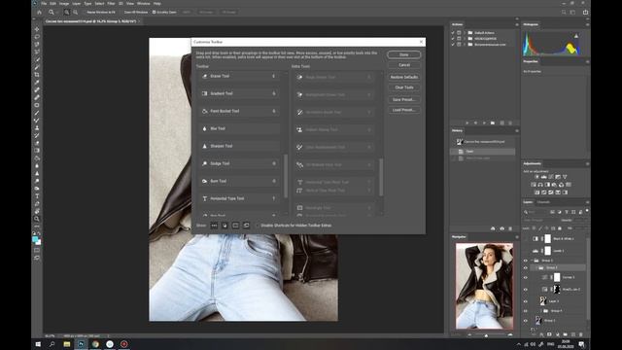Click the Photoshop icon in the taskbar

[81, 344]
